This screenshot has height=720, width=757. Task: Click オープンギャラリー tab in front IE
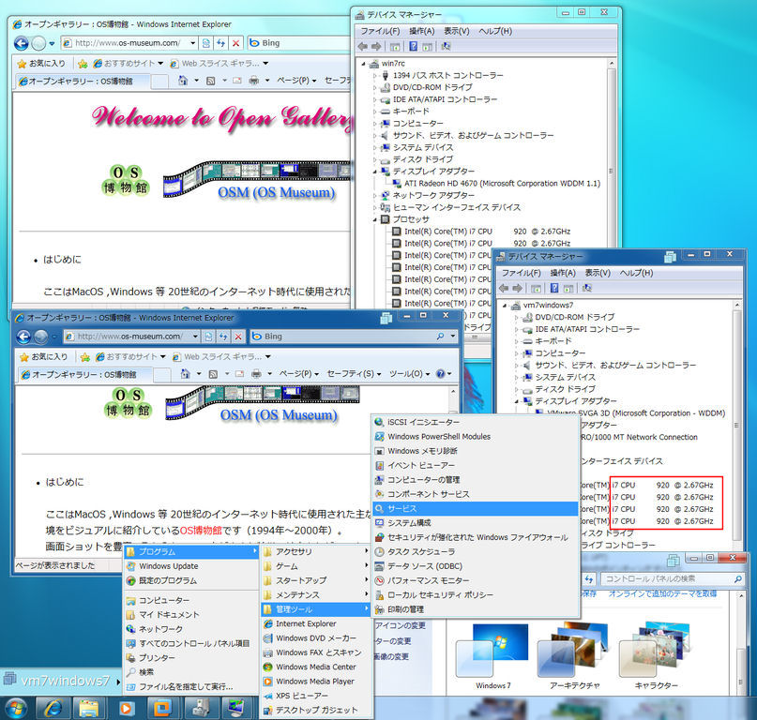[x=85, y=374]
